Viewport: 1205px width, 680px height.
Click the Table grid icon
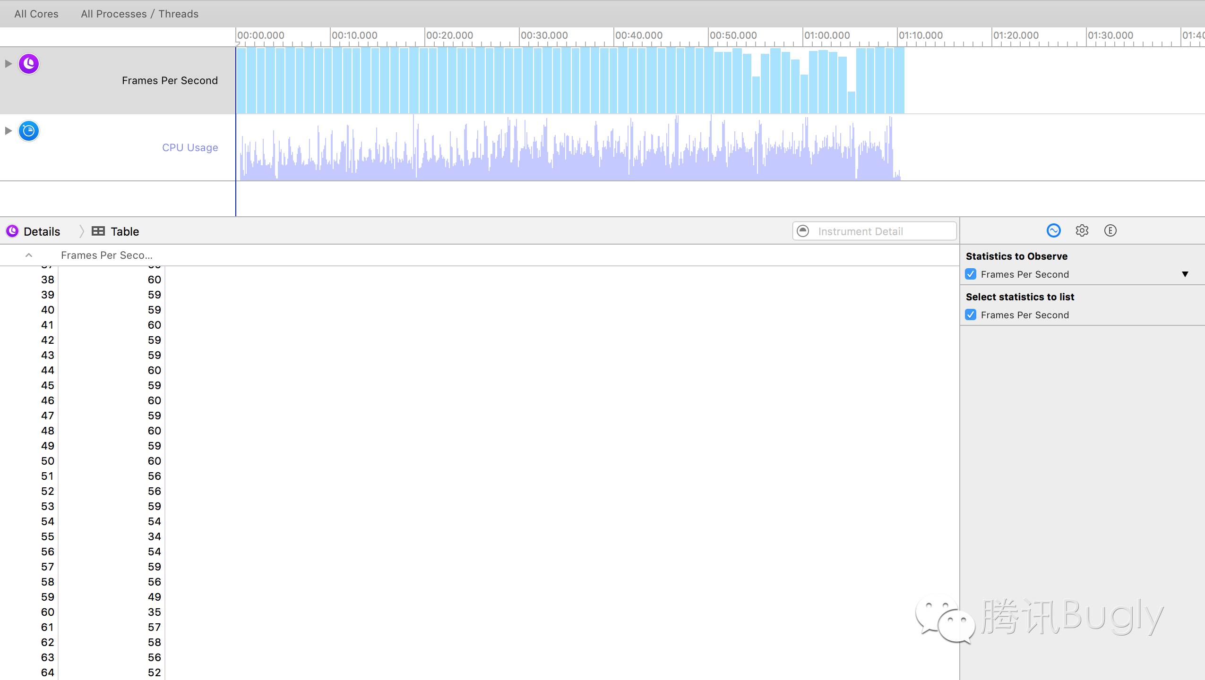[98, 231]
